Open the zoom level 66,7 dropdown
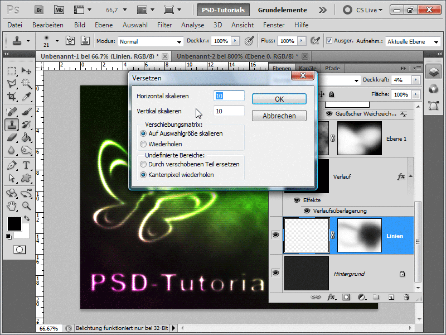This screenshot has height=335, width=446. click(124, 10)
